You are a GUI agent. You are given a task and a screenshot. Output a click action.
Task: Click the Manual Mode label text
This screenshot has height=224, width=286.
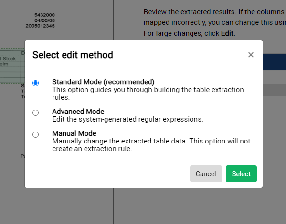point(74,133)
